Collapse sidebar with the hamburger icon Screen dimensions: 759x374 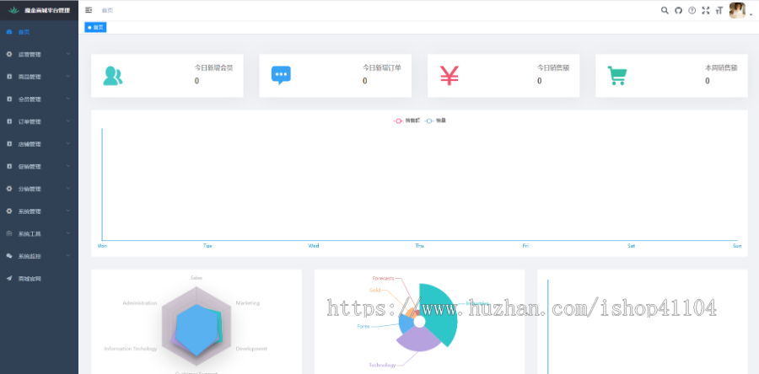(x=89, y=10)
